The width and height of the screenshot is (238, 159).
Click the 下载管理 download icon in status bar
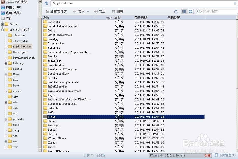click(x=216, y=155)
